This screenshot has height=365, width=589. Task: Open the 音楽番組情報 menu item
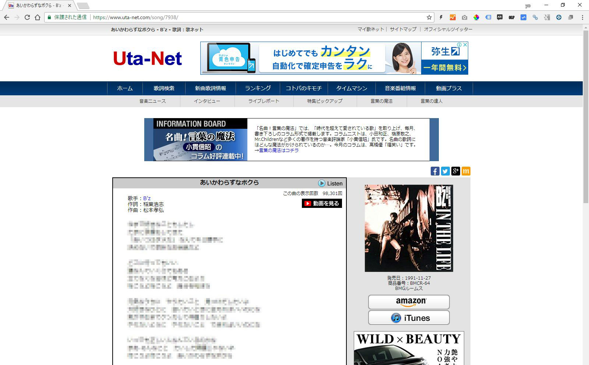click(x=401, y=88)
